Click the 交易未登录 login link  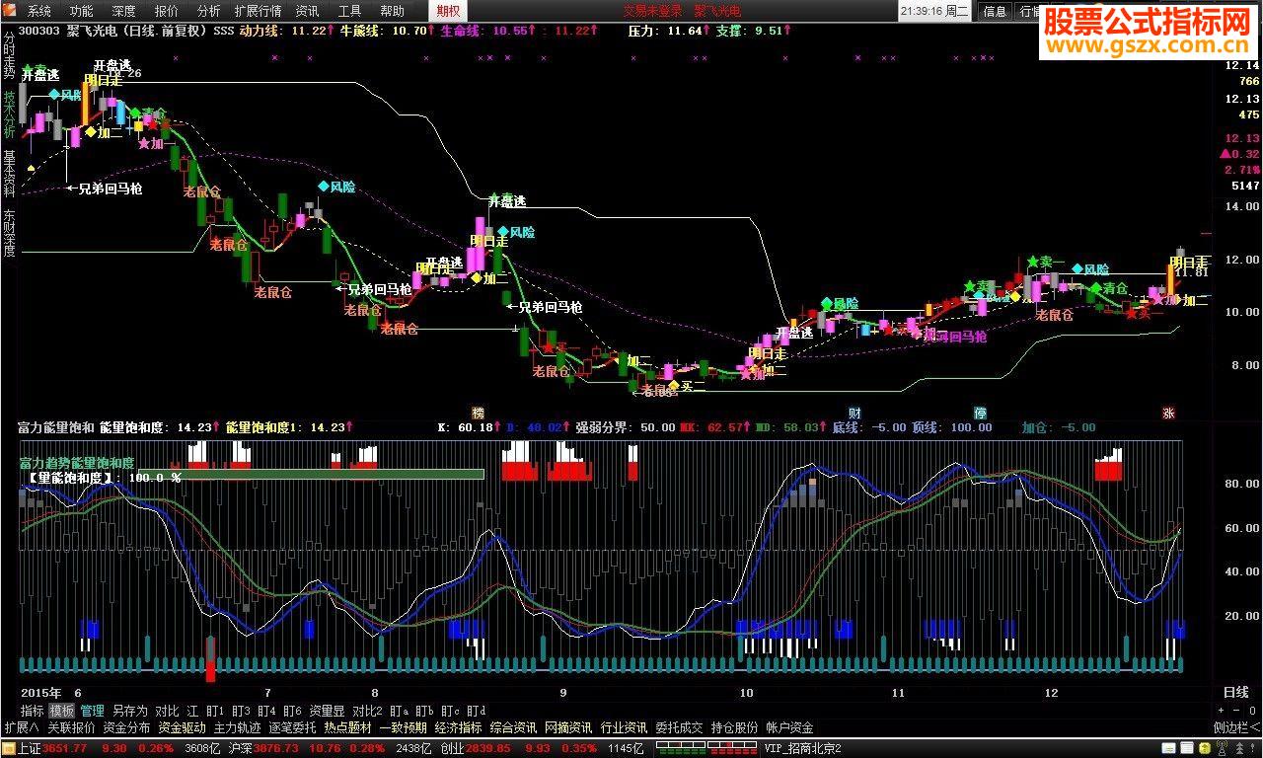[652, 11]
